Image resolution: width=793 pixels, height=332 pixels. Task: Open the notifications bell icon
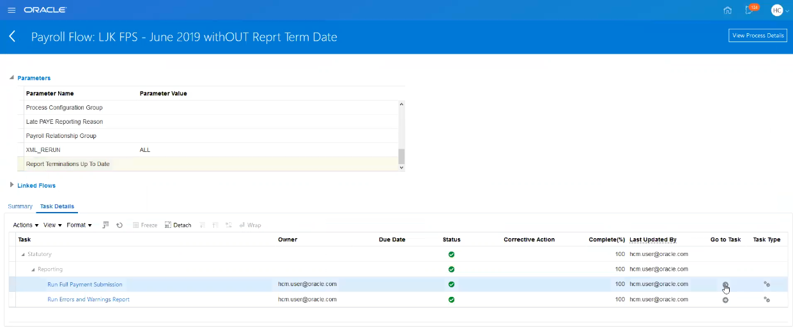coord(749,10)
